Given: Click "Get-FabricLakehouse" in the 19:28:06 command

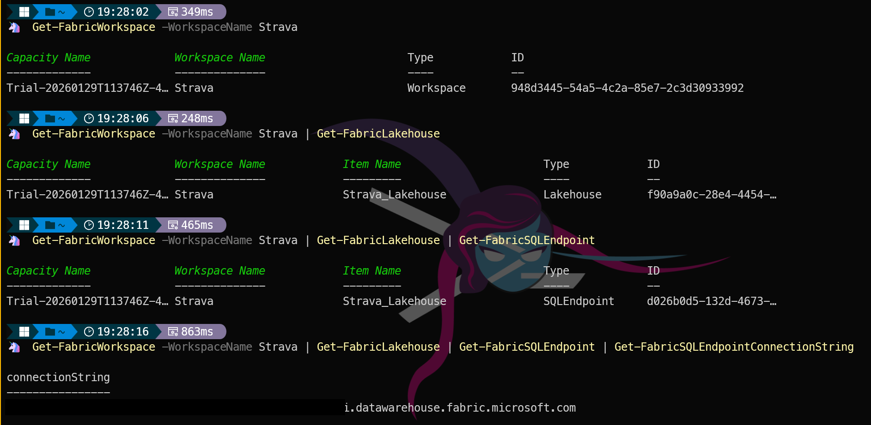Looking at the screenshot, I should (378, 134).
